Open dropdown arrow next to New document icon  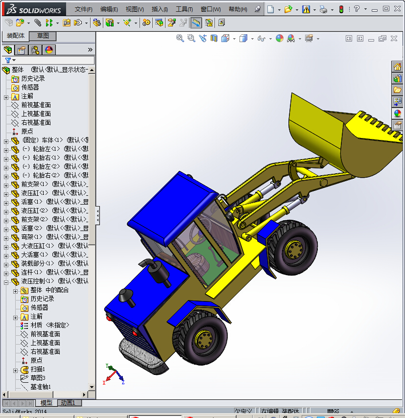tap(279, 10)
